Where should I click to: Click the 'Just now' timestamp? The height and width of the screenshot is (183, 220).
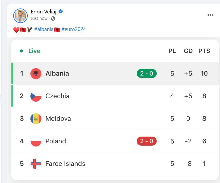[x=39, y=18]
